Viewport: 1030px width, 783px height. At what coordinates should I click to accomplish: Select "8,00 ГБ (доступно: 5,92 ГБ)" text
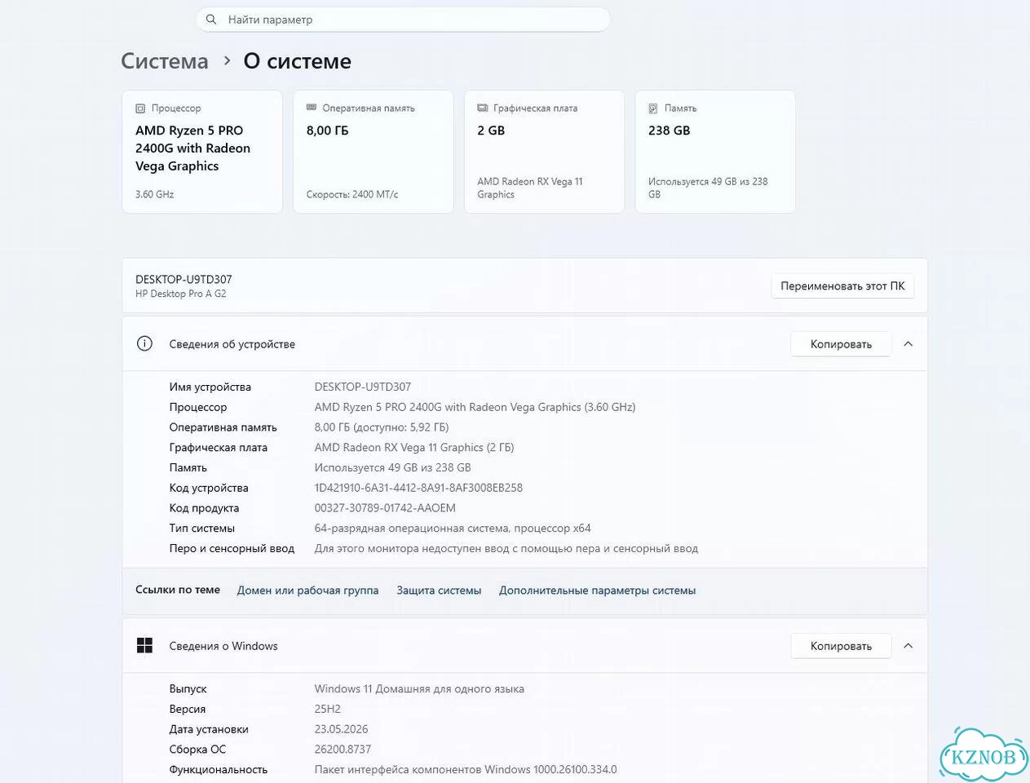click(x=382, y=427)
